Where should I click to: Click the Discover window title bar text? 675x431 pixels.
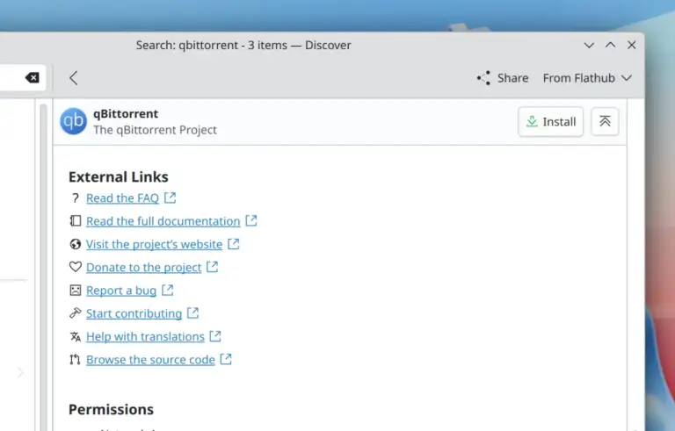pyautogui.click(x=243, y=45)
